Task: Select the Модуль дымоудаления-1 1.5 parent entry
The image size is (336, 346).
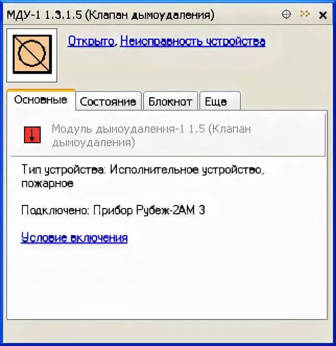Action: pos(168,135)
